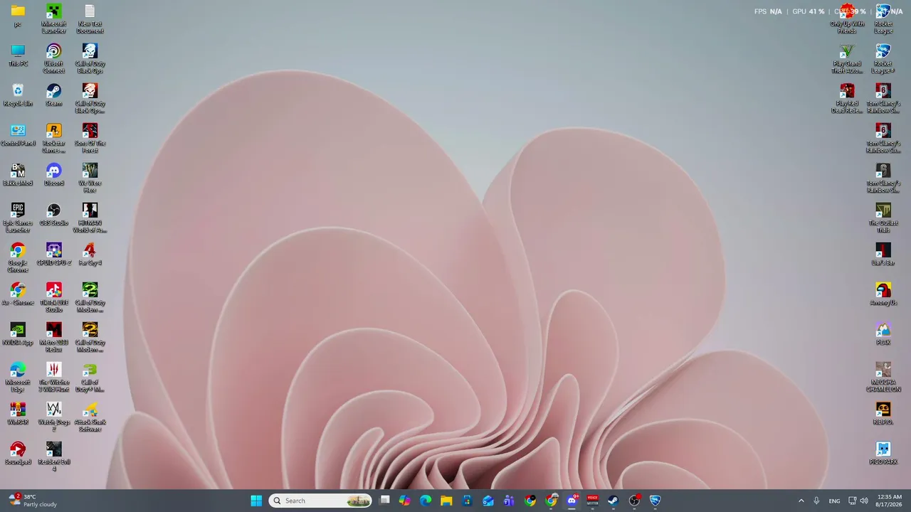The width and height of the screenshot is (911, 512).
Task: Select the Ax - Chrome desktop shortcut
Action: point(18,294)
